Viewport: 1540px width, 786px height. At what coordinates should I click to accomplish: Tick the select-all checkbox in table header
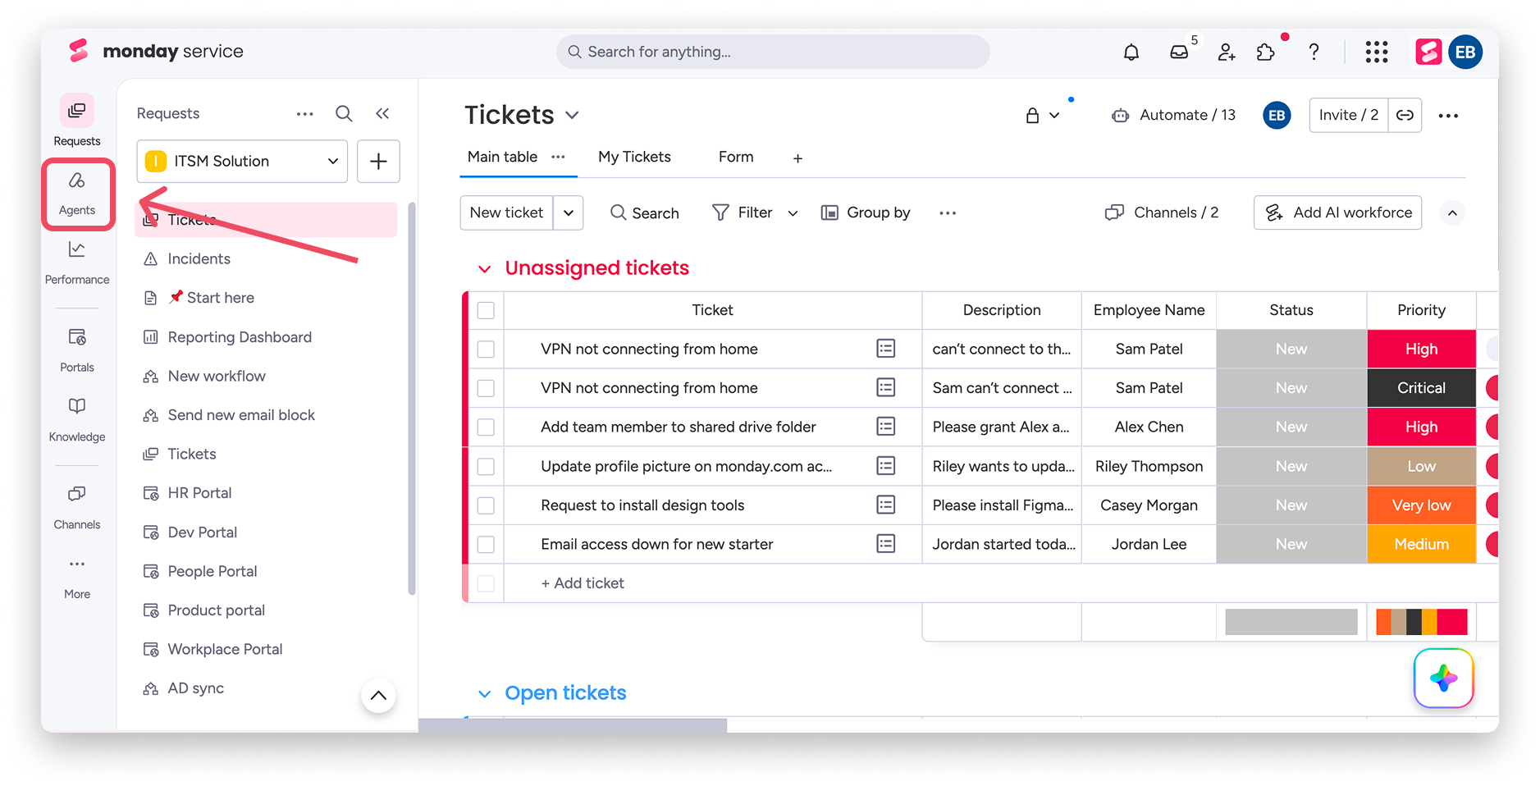[486, 310]
